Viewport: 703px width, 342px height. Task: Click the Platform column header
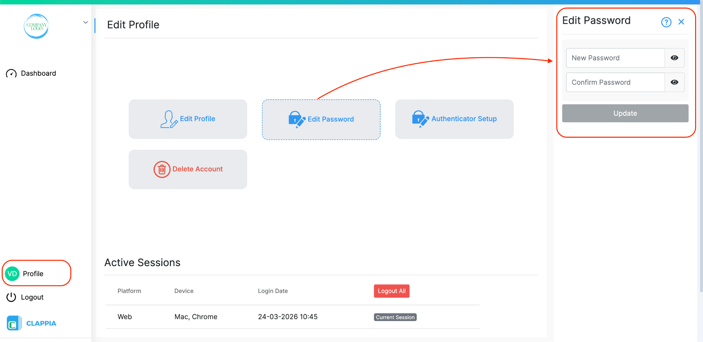(129, 291)
